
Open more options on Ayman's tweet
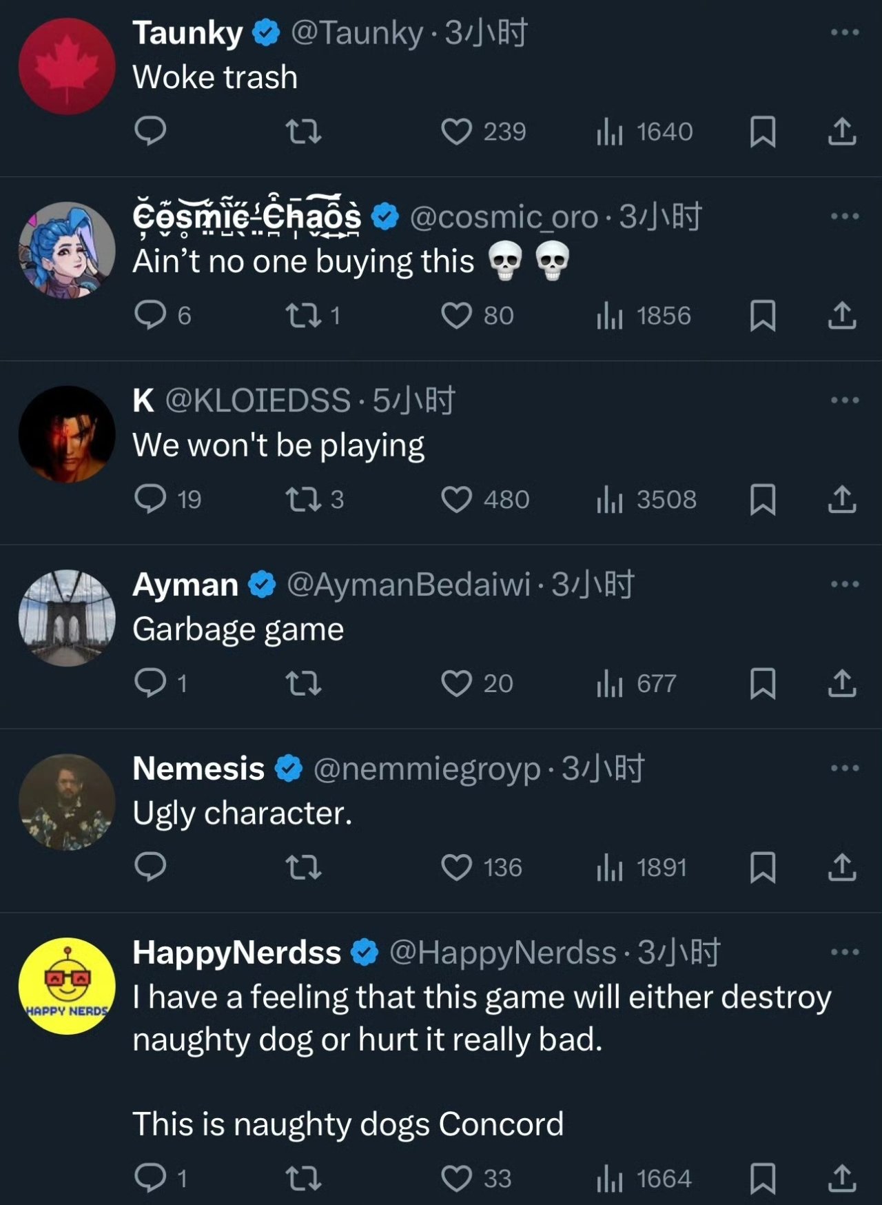tap(845, 584)
